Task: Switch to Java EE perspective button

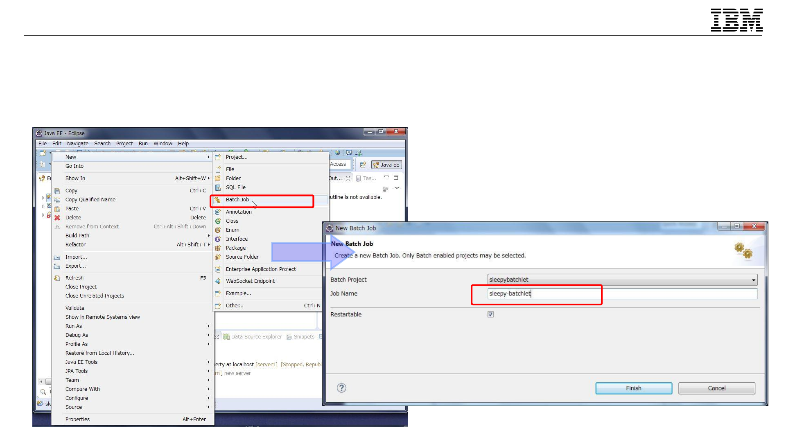Action: (386, 165)
